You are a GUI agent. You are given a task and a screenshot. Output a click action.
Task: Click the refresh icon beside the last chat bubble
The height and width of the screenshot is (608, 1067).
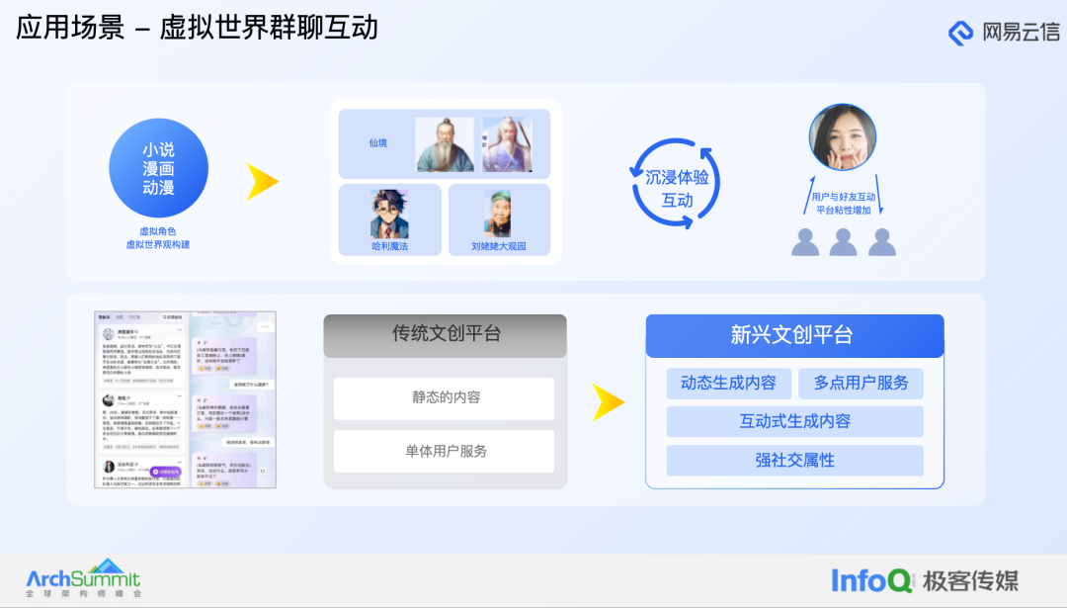263,471
